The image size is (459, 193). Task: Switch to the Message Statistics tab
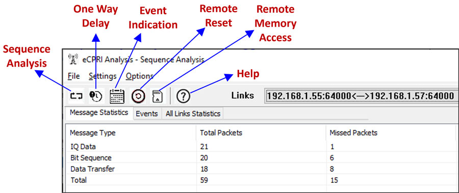coord(99,113)
